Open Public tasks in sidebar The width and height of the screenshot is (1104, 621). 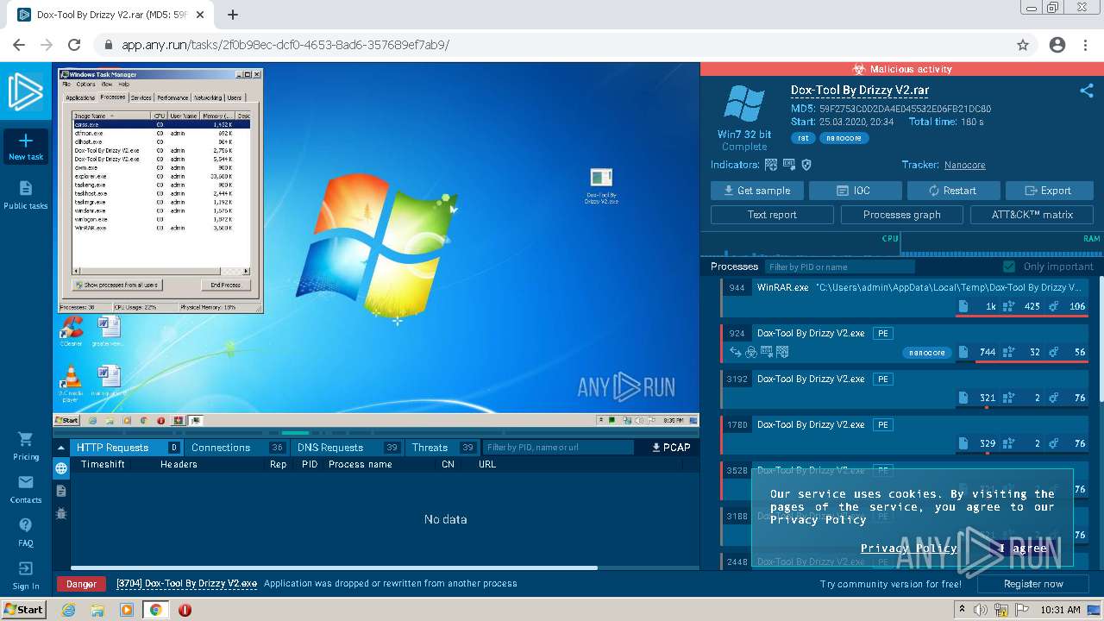coord(26,195)
